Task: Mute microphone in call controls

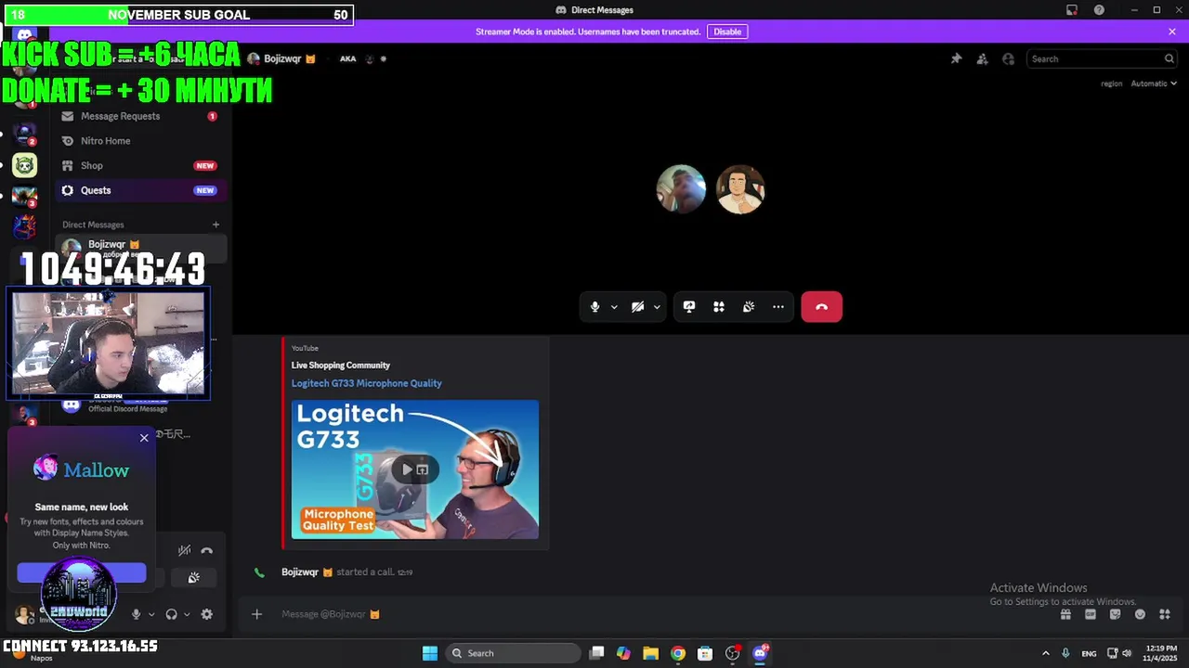Action: pos(595,307)
